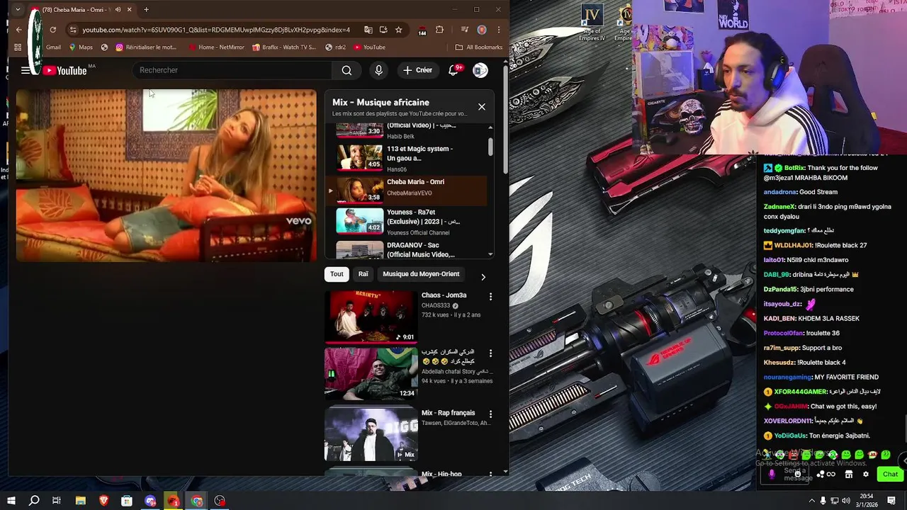This screenshot has height=510, width=907.
Task: Click the YouTube URL in address bar
Action: 216,30
